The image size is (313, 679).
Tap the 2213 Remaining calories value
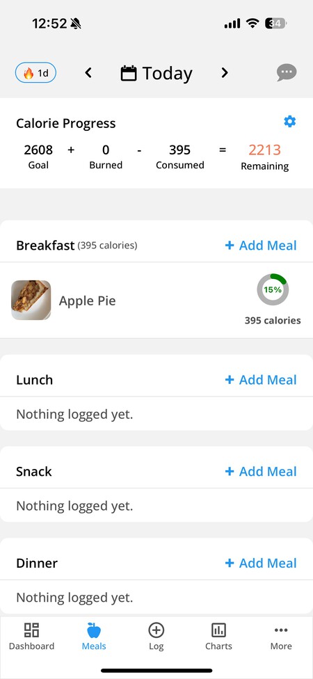[x=264, y=150]
